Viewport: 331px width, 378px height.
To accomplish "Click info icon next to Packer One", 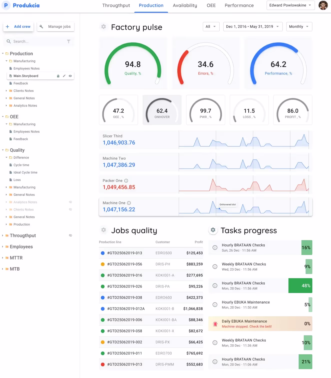I will point(126,181).
